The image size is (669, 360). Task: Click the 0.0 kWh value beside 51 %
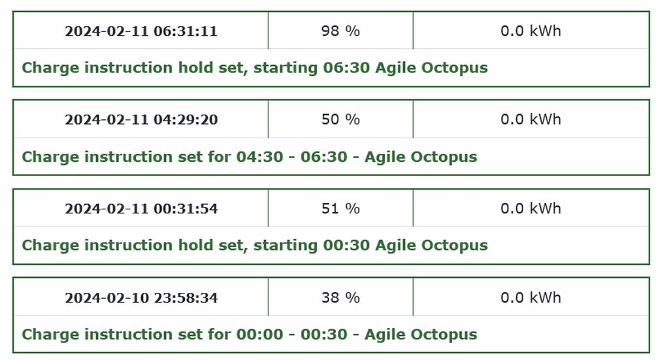pyautogui.click(x=530, y=209)
